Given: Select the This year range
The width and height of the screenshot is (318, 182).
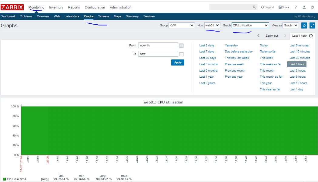Looking at the screenshot, I should tap(266, 83).
